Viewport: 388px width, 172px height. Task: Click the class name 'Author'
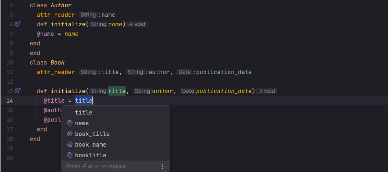61,5
